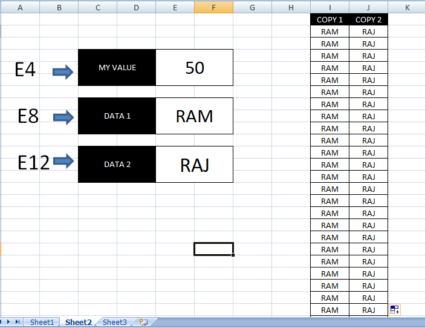
Task: Select first RAM cell under COPY 1
Action: [x=330, y=31]
